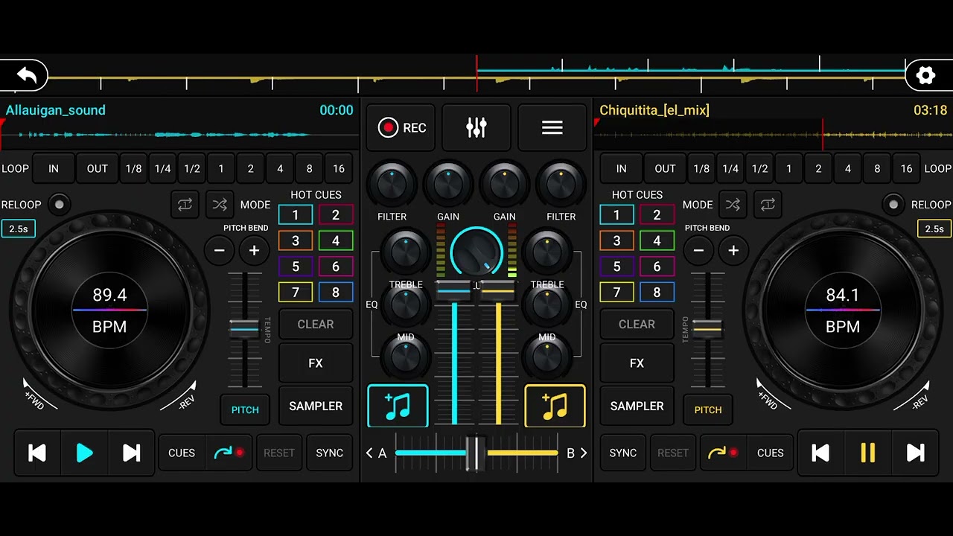The image size is (953, 536).
Task: Open deck B 2.5s reloop time selector
Action: coord(934,229)
